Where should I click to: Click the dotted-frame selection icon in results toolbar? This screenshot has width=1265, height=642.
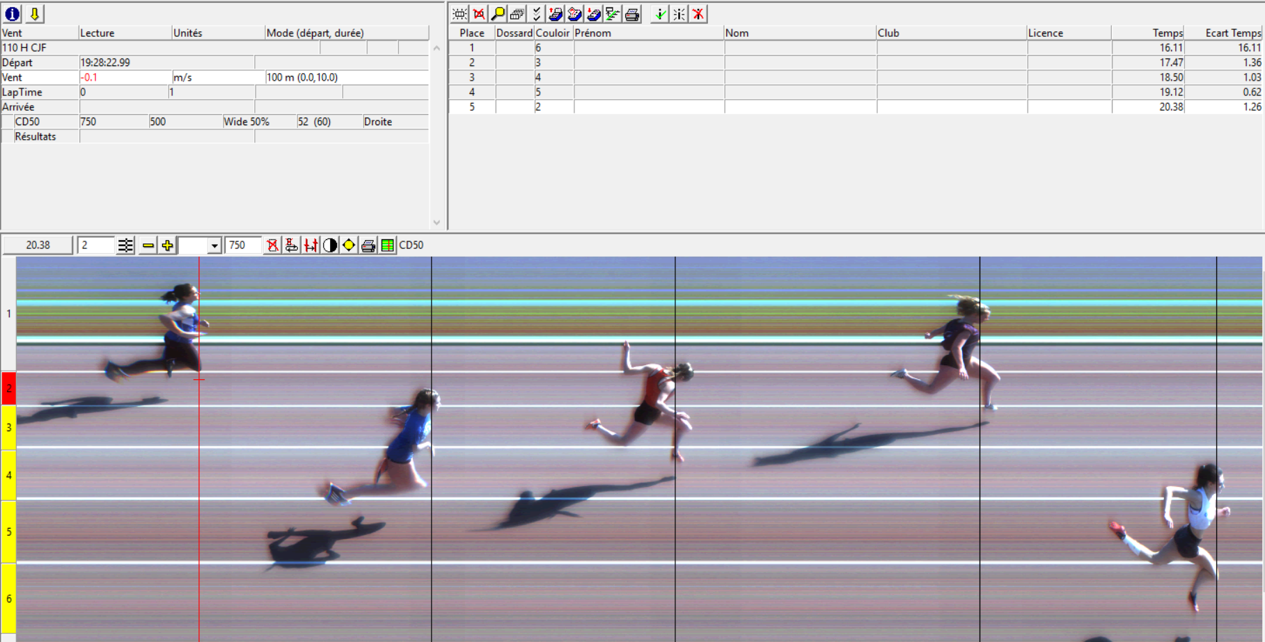(459, 14)
